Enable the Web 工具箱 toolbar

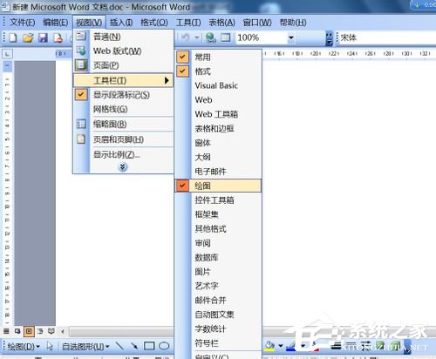[216, 114]
